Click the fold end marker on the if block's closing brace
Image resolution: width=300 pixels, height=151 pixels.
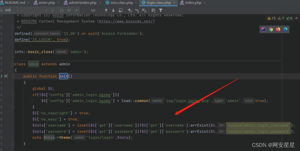(13, 107)
